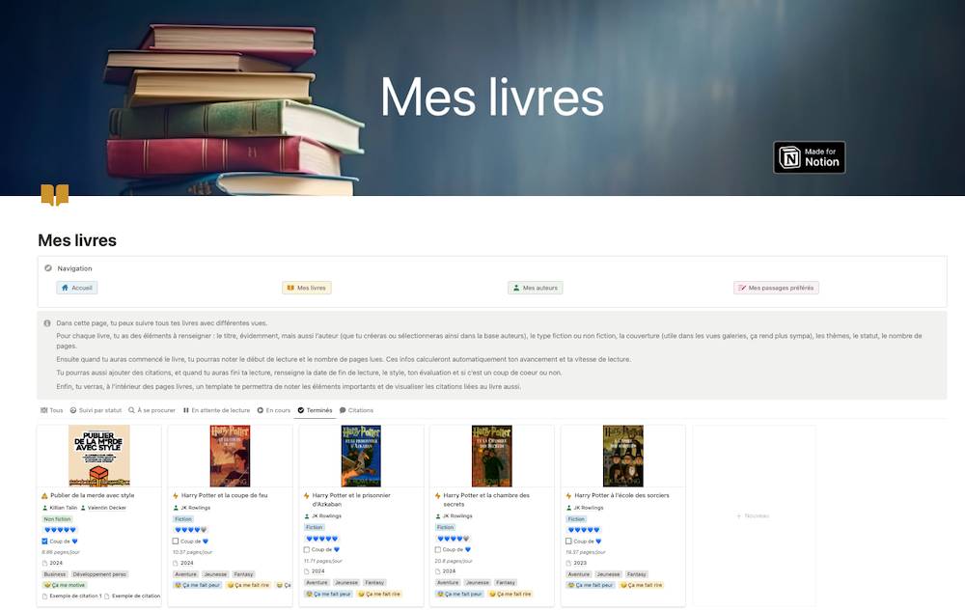
Task: Select the Citations view tab
Action: [x=356, y=410]
